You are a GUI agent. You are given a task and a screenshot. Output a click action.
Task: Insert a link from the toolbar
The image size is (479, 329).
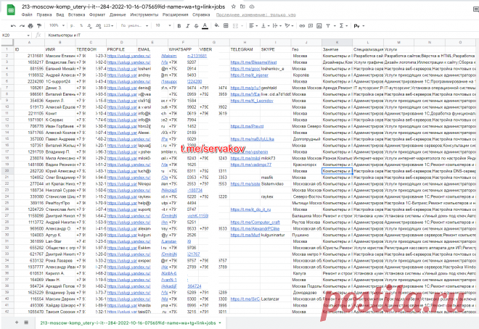coord(302,26)
